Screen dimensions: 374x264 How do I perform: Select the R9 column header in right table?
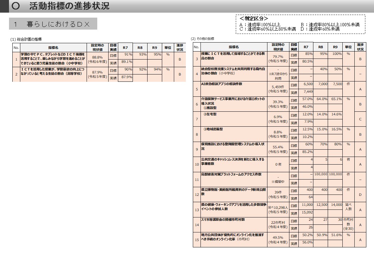coord(335,47)
